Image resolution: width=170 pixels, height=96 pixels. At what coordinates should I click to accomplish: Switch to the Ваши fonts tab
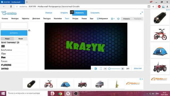(x=21, y=39)
